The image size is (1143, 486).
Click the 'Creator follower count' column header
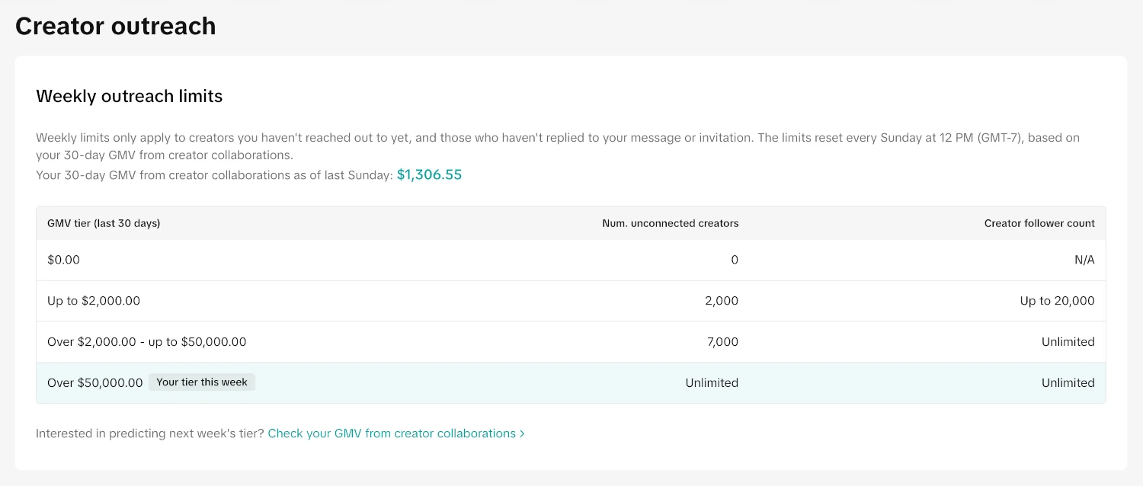coord(1039,223)
